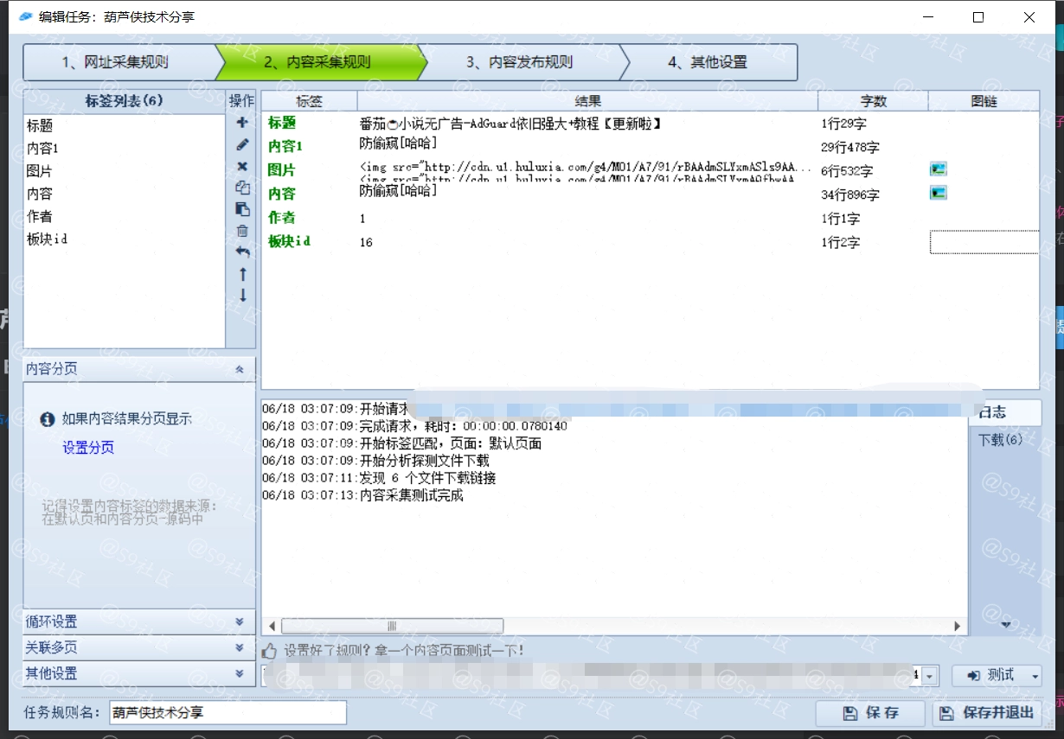Expand the 关联多页 section
The image size is (1064, 739).
(x=240, y=647)
